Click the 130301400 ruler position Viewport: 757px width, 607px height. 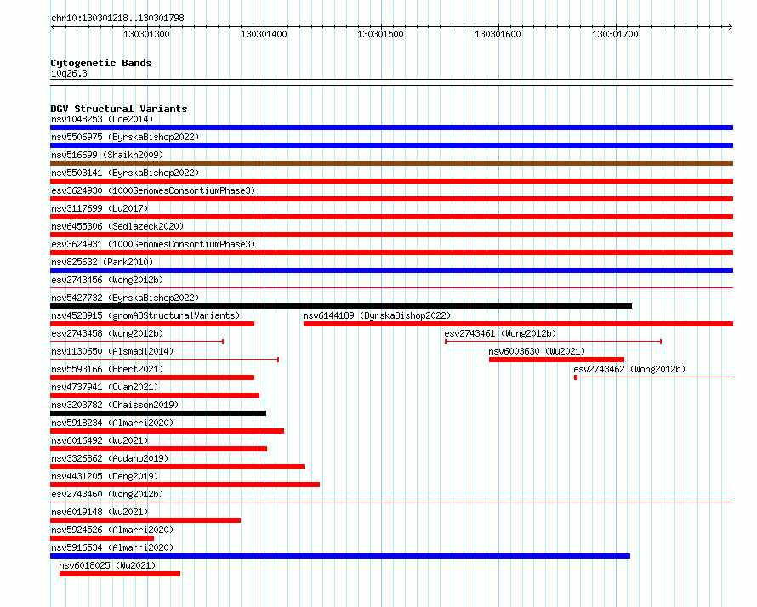(264, 34)
